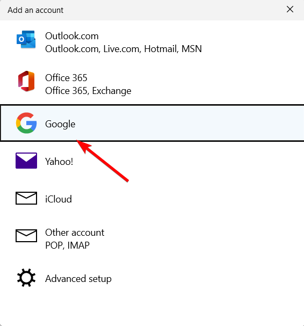304x326 pixels.
Task: Select 'Office 365, Exchange' subtitle text
Action: click(88, 91)
